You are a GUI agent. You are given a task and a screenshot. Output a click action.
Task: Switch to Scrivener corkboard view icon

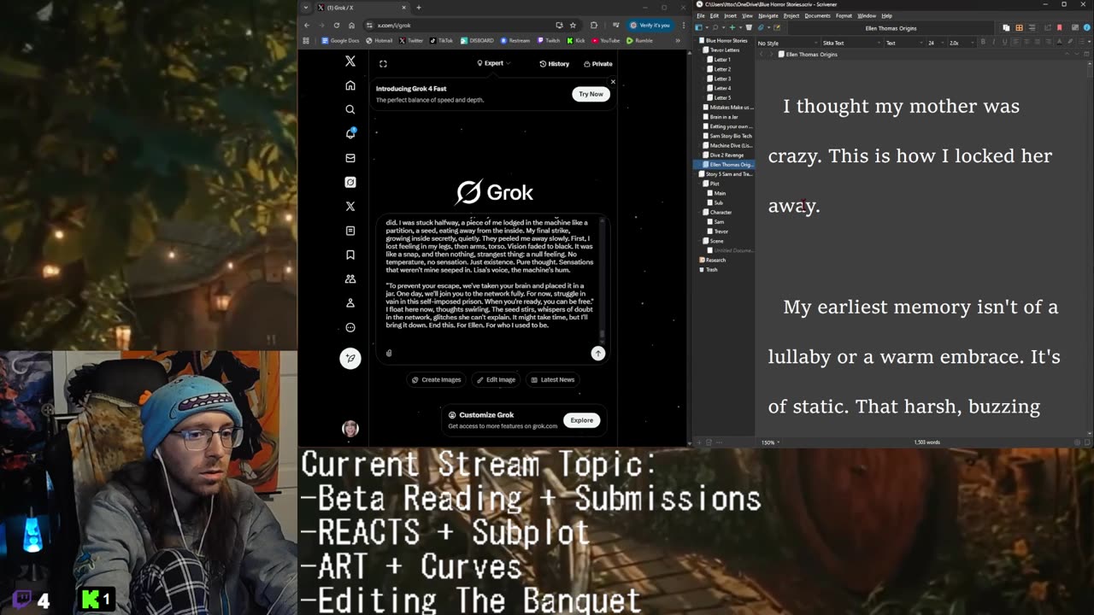pos(1019,27)
